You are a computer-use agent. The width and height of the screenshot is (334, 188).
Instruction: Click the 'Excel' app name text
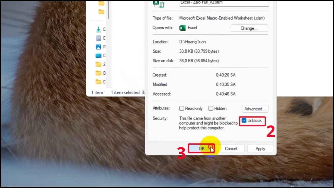point(192,28)
